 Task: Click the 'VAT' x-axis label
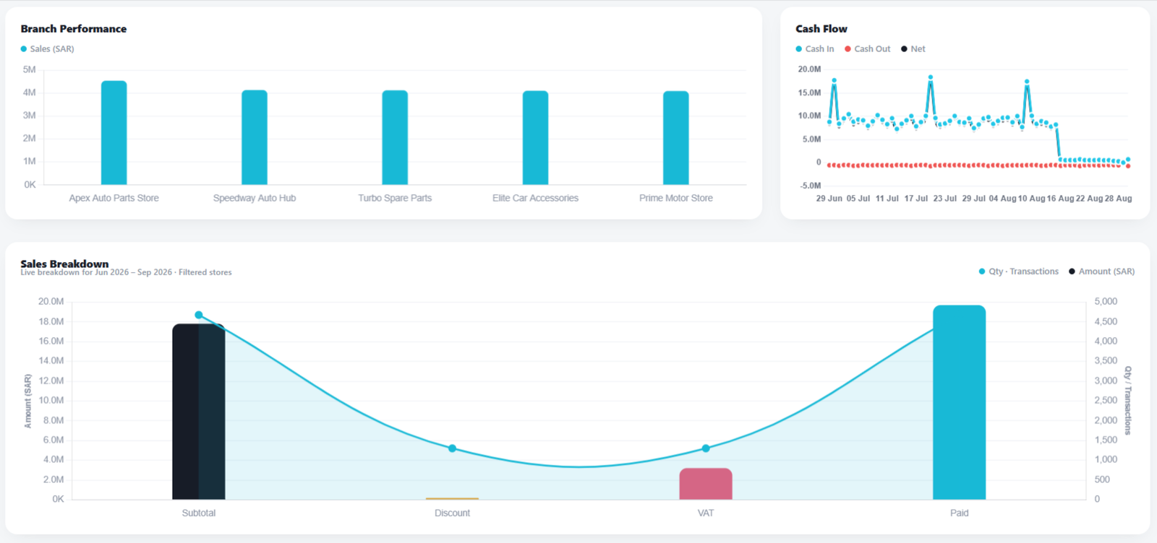tap(706, 513)
